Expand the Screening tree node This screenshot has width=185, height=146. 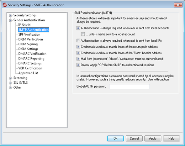click(x=10, y=78)
